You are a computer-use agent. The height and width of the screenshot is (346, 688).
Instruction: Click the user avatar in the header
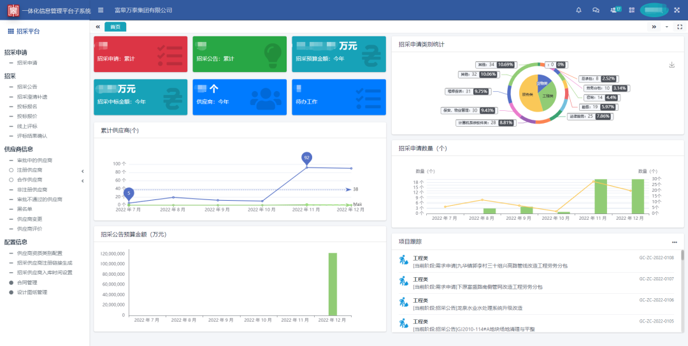[654, 10]
